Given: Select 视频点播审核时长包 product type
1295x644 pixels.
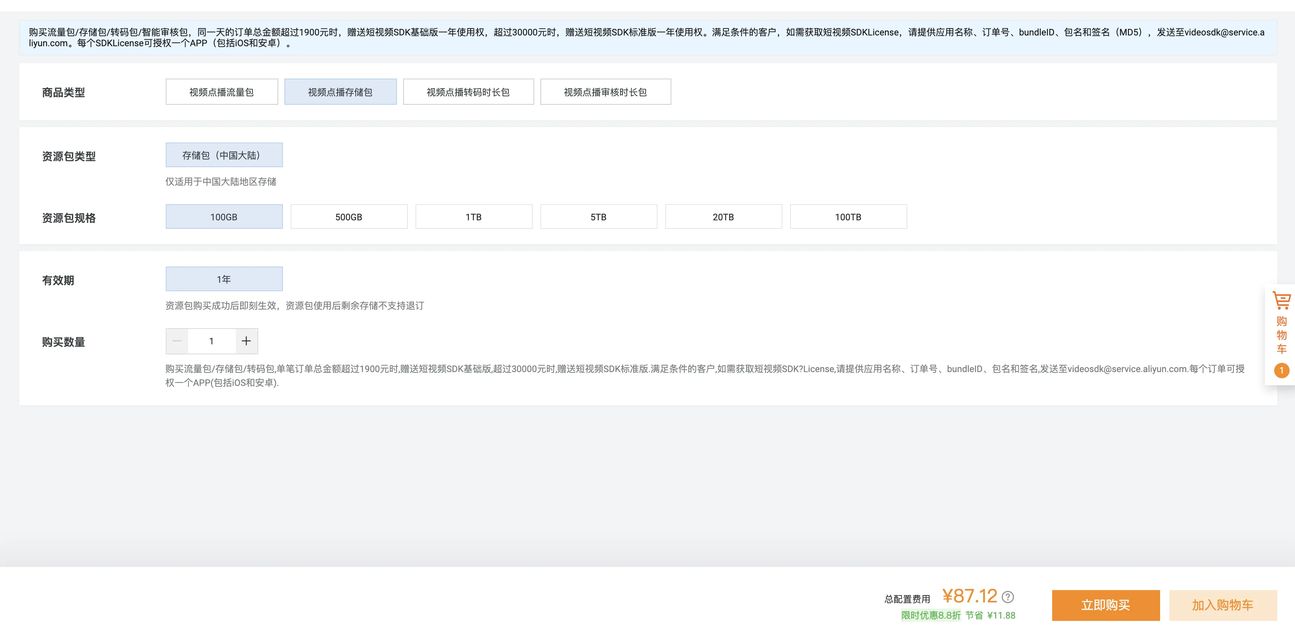Looking at the screenshot, I should point(605,92).
